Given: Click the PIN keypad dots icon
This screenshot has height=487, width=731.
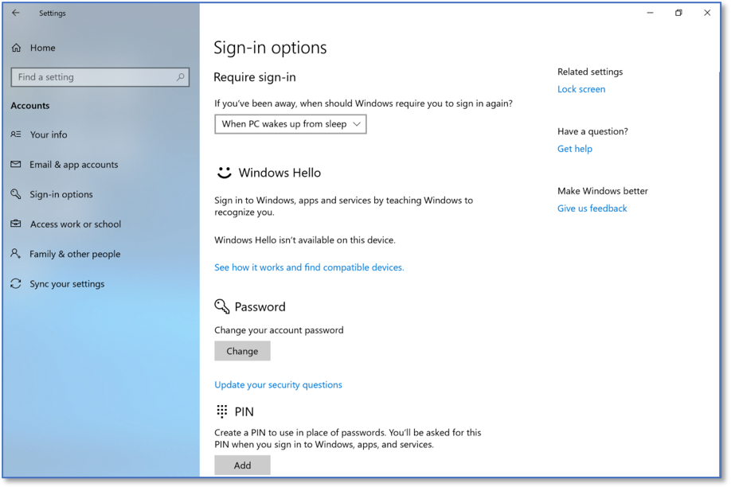Looking at the screenshot, I should coord(222,411).
